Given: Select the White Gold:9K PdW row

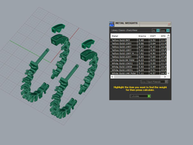Looking at the screenshot, I should point(139,60).
